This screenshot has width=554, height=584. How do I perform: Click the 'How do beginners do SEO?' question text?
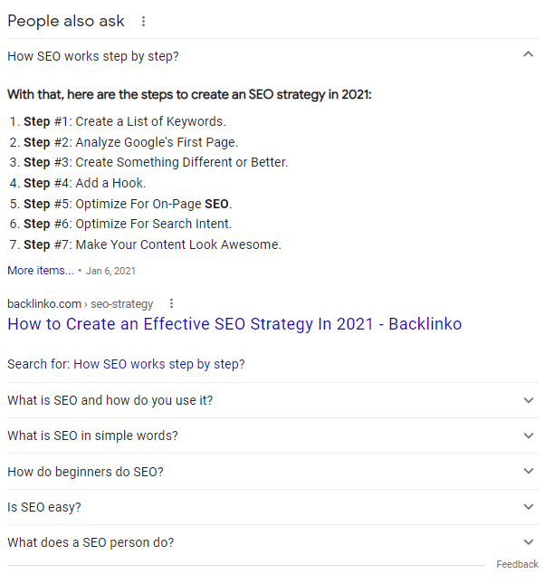pyautogui.click(x=85, y=472)
